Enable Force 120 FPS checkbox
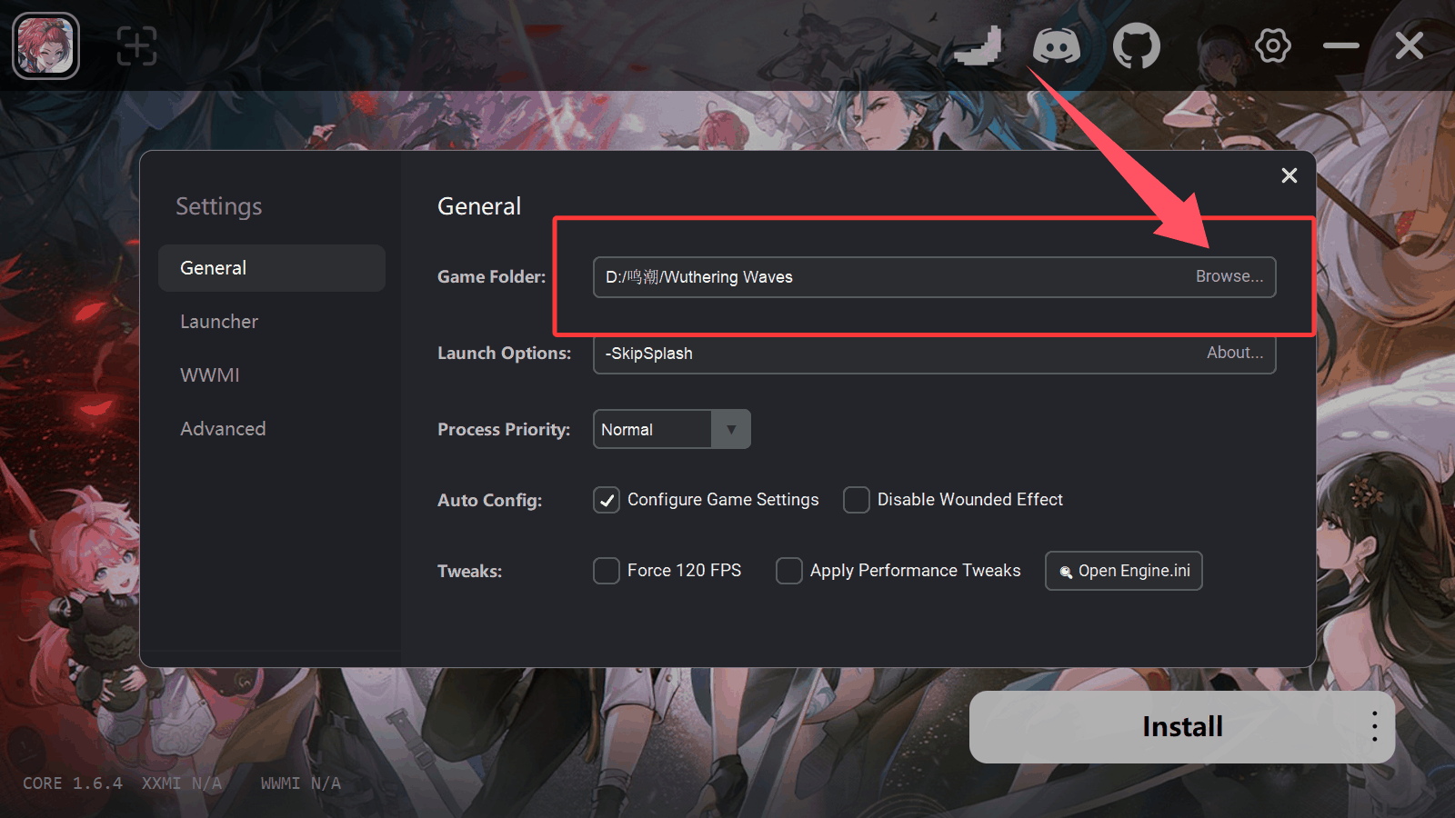1455x818 pixels. coord(607,571)
